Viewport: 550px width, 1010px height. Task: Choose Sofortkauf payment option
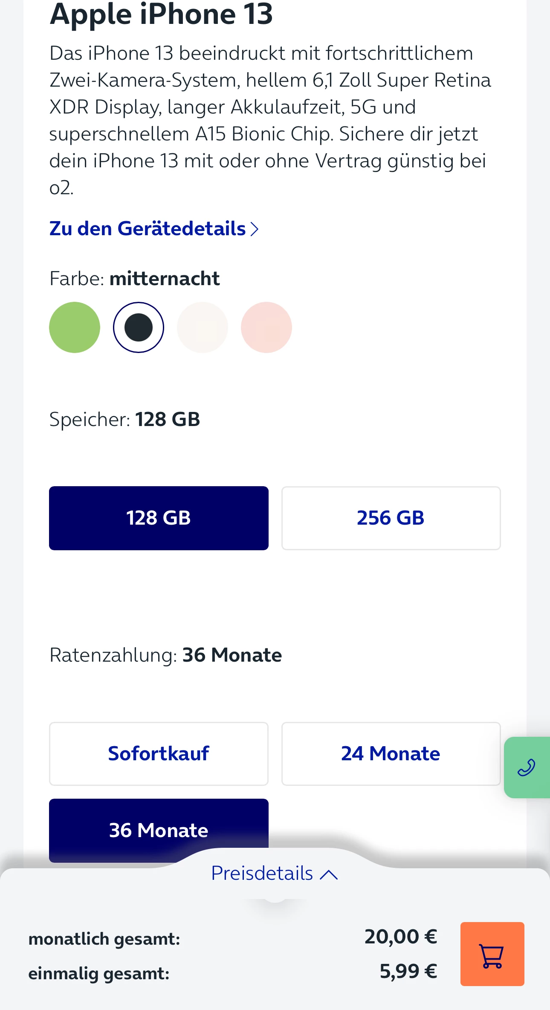coord(159,753)
